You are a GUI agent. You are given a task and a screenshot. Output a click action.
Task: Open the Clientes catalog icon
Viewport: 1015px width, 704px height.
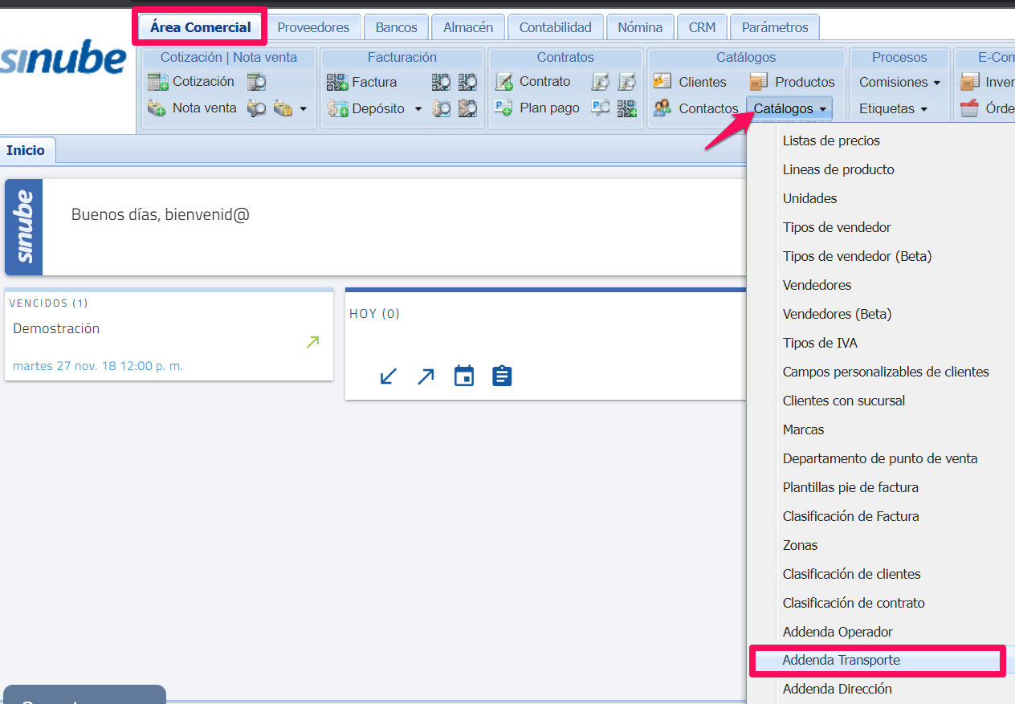click(662, 82)
